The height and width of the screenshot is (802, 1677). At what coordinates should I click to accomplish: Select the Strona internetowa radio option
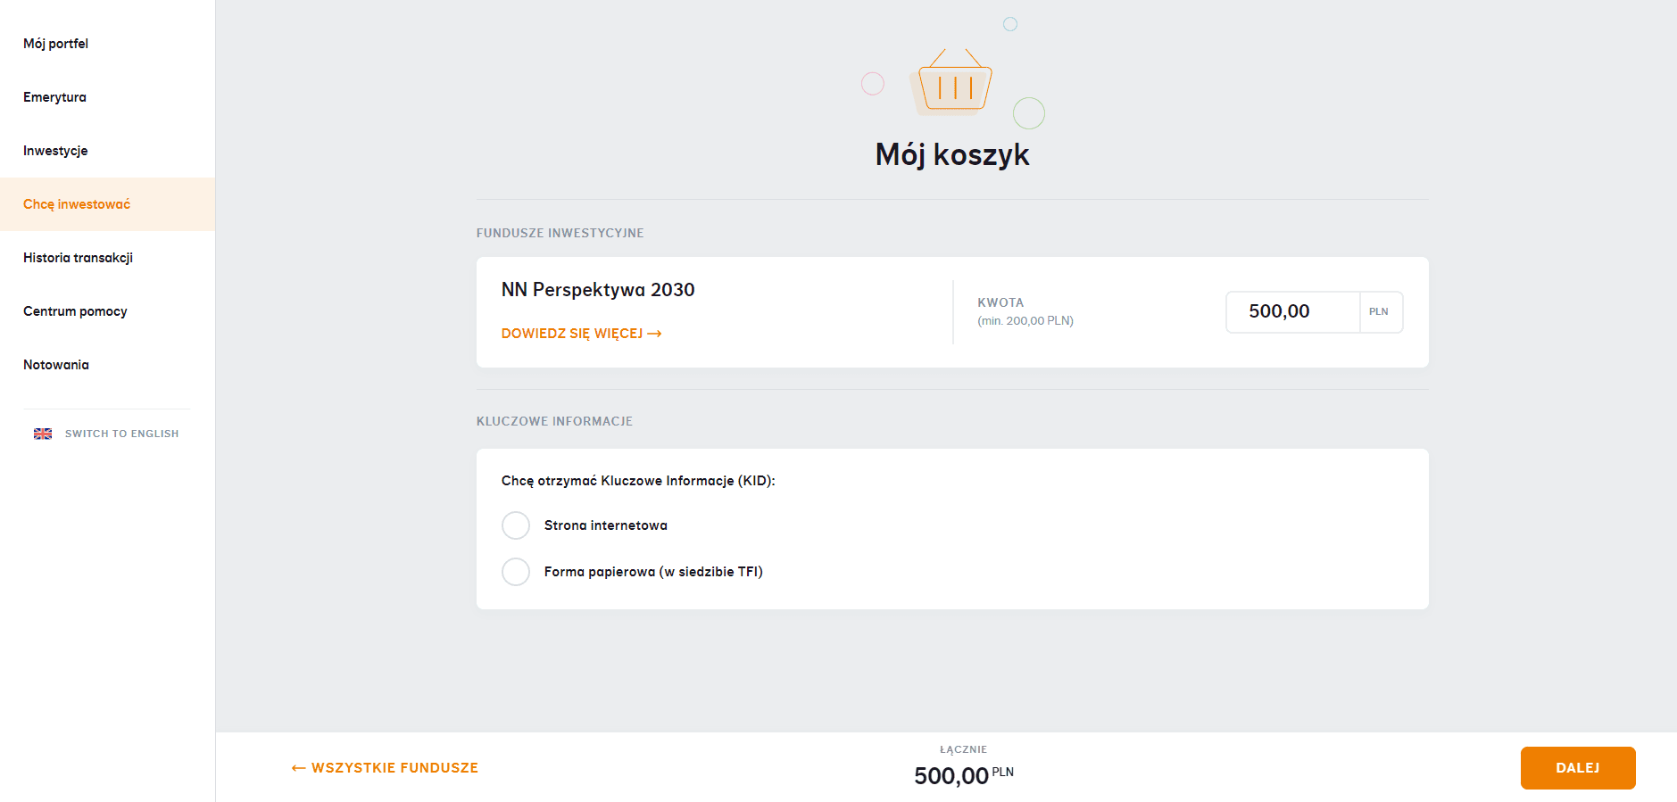516,525
